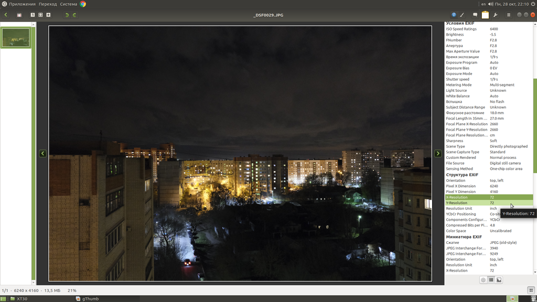Select the Sensing Method row
Image resolution: width=537 pixels, height=302 pixels.
[489, 169]
